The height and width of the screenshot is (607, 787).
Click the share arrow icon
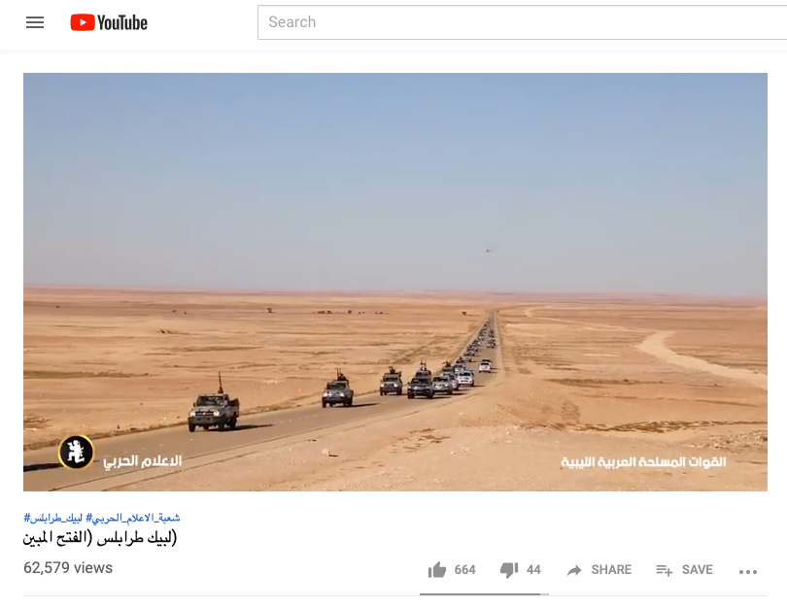(x=574, y=570)
